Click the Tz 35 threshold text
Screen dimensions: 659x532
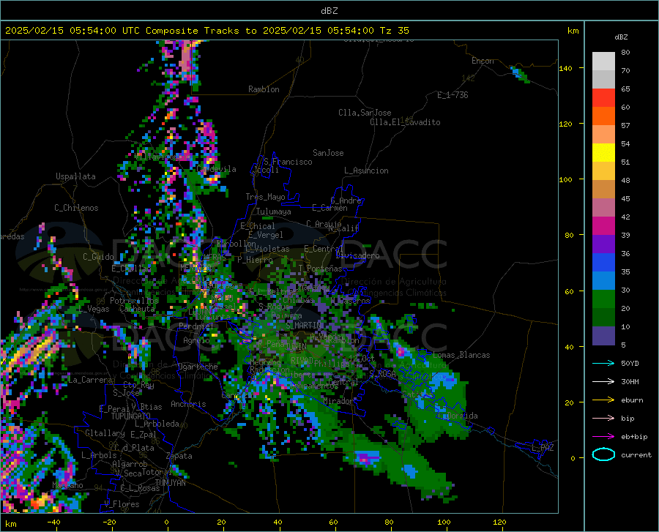click(x=394, y=31)
